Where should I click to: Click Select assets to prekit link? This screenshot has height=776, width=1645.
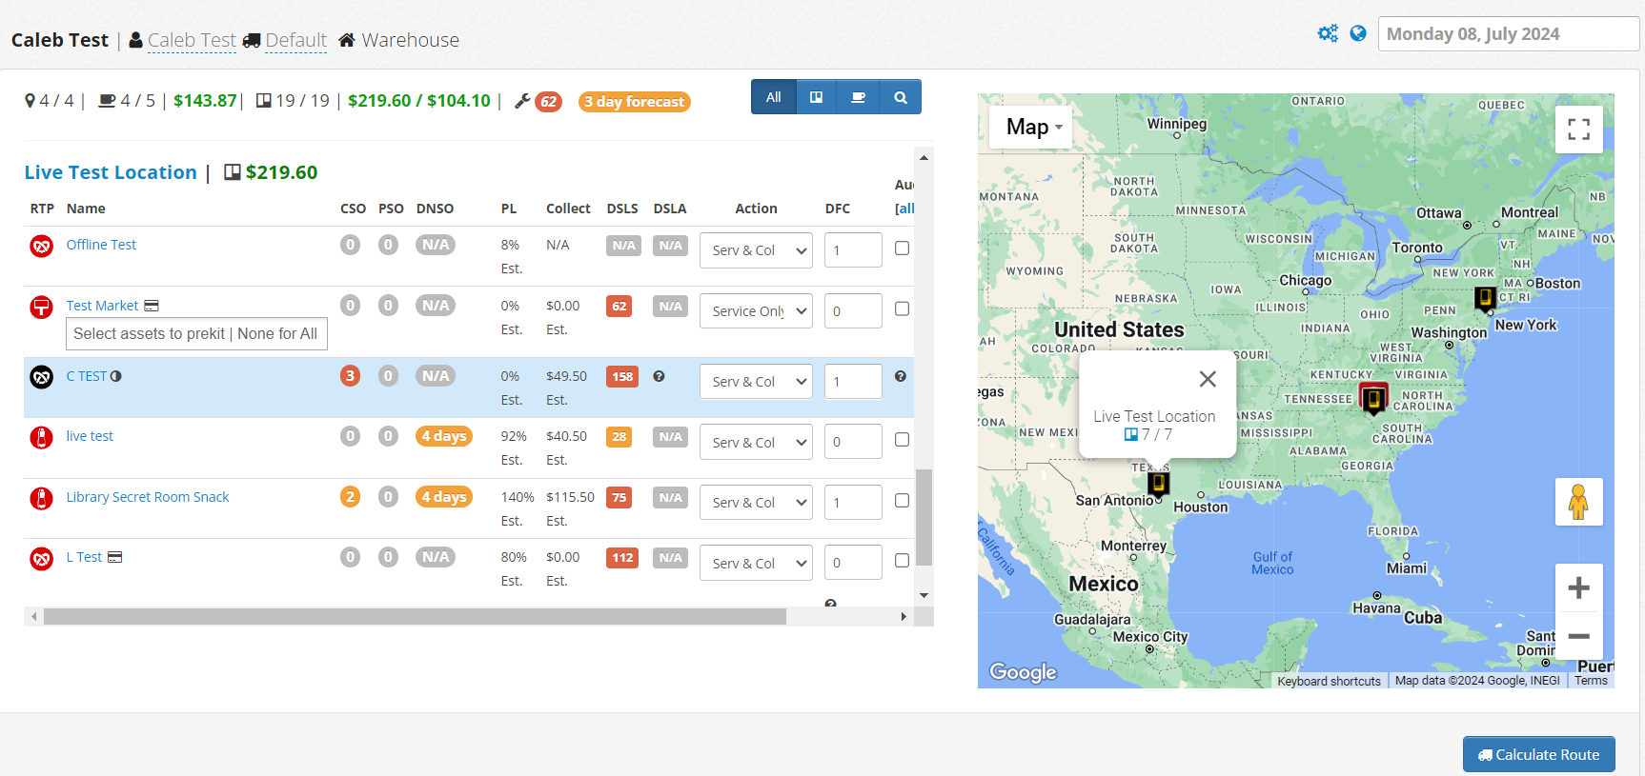149,334
